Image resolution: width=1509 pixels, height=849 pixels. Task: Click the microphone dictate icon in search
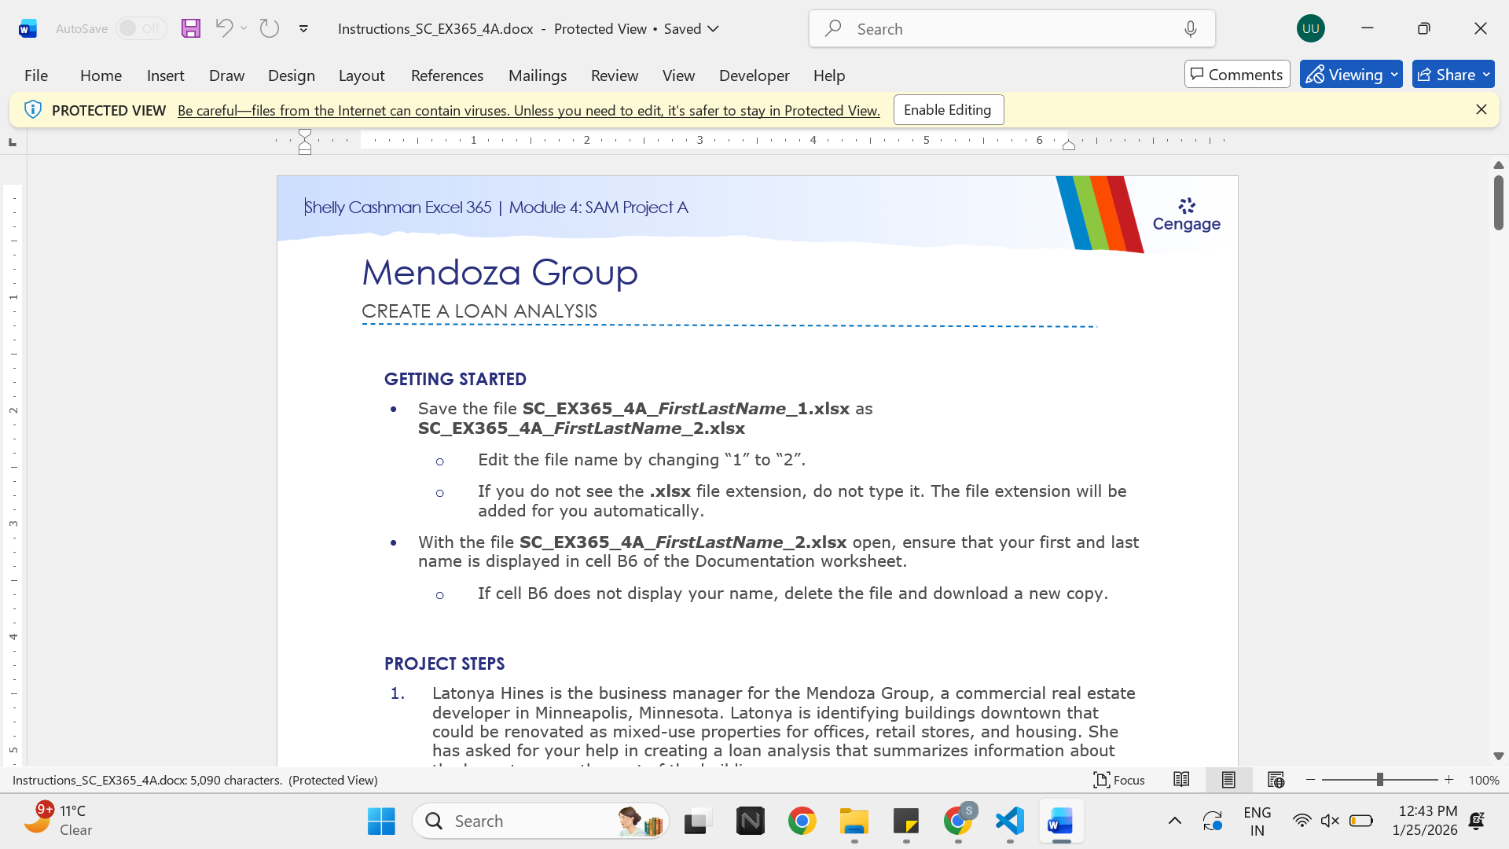[1191, 29]
